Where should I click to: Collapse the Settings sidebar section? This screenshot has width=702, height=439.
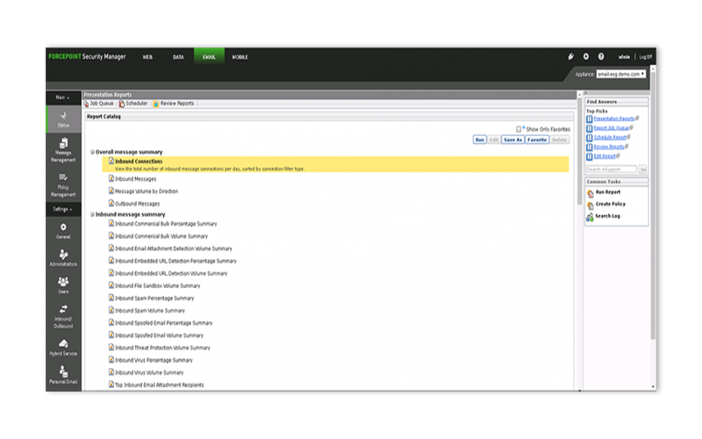click(62, 209)
